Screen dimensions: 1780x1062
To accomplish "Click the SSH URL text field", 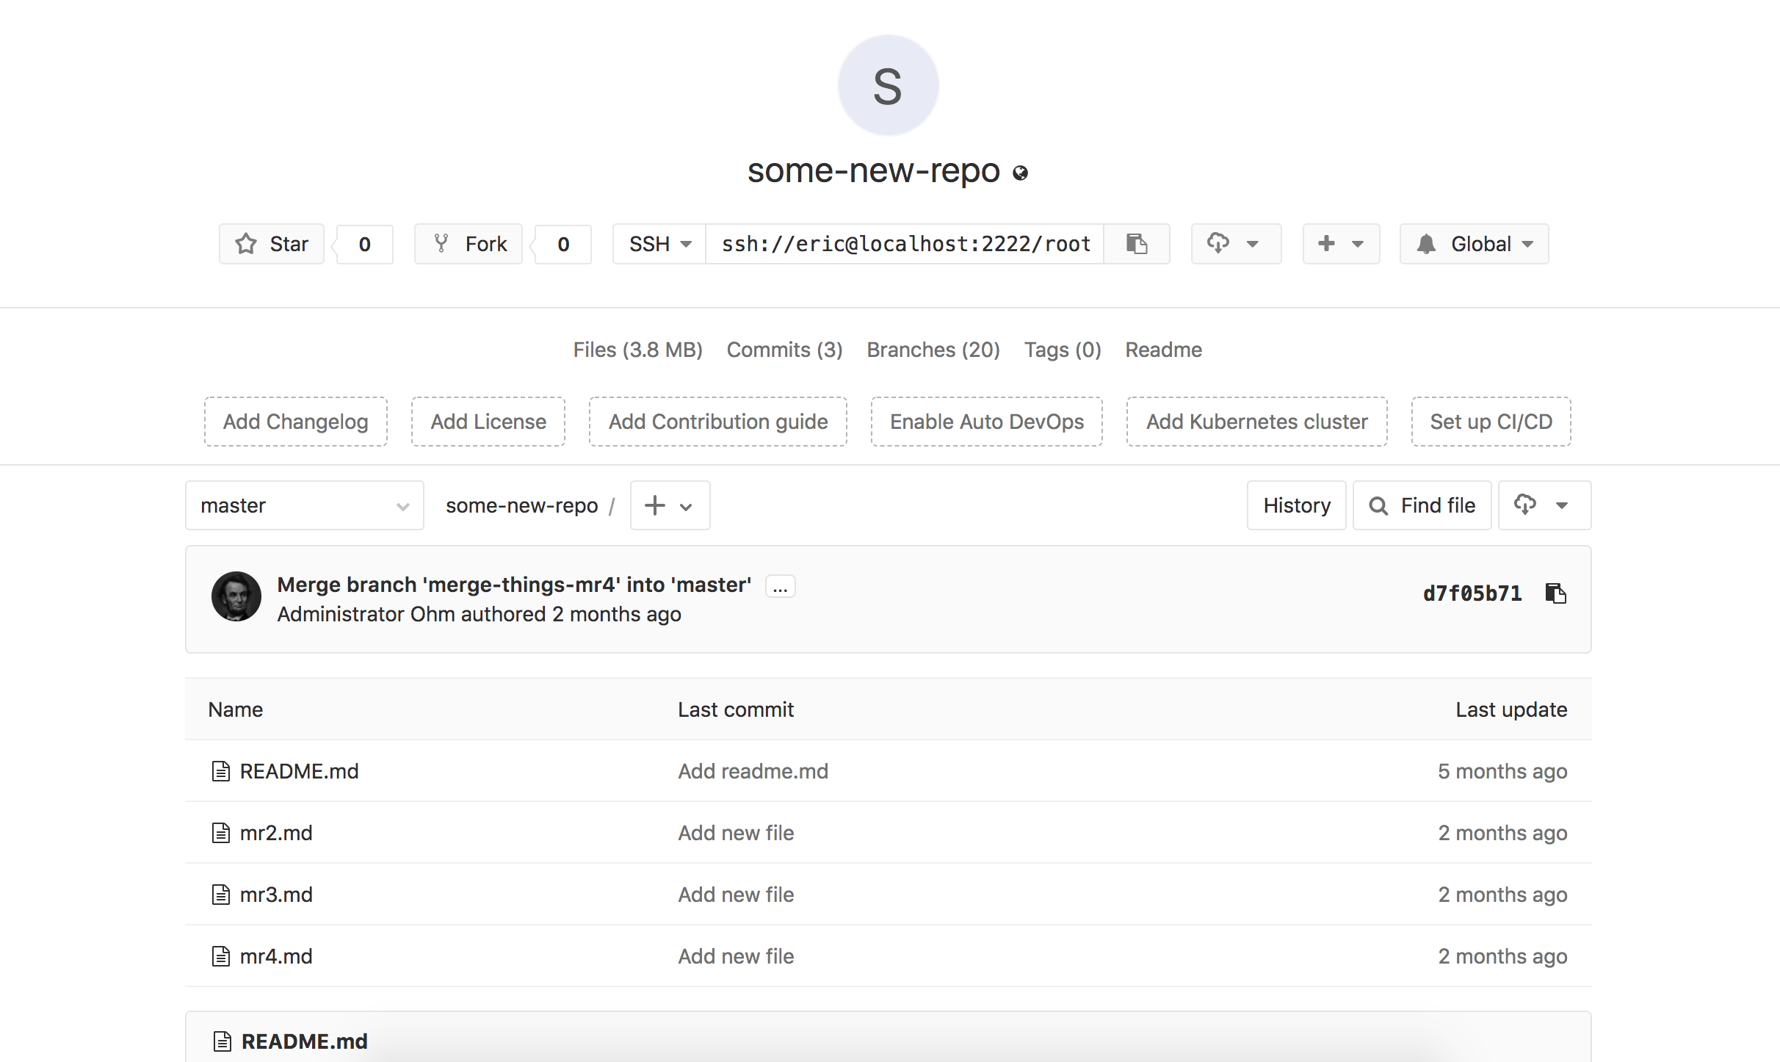I will point(905,244).
